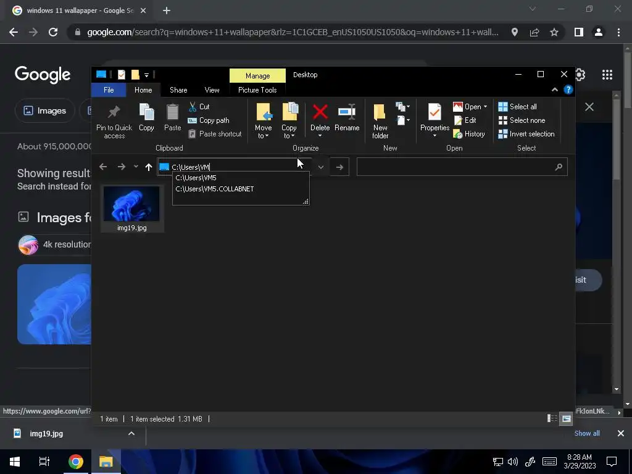Go forward in File Explorer
632x474 pixels.
[x=122, y=167]
